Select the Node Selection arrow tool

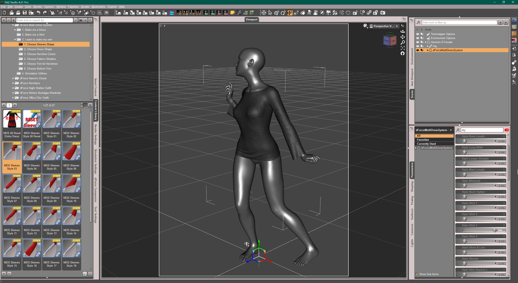[x=270, y=13]
